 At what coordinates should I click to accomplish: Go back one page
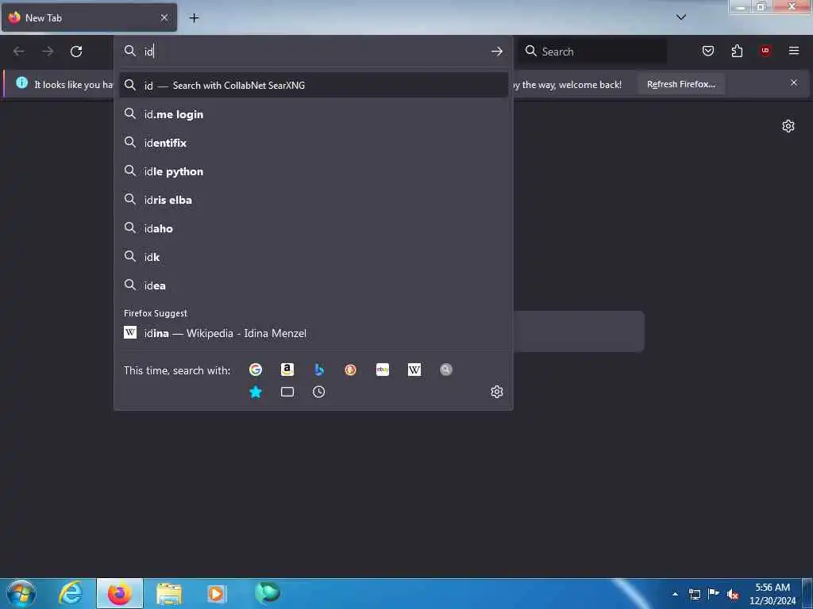(x=19, y=52)
